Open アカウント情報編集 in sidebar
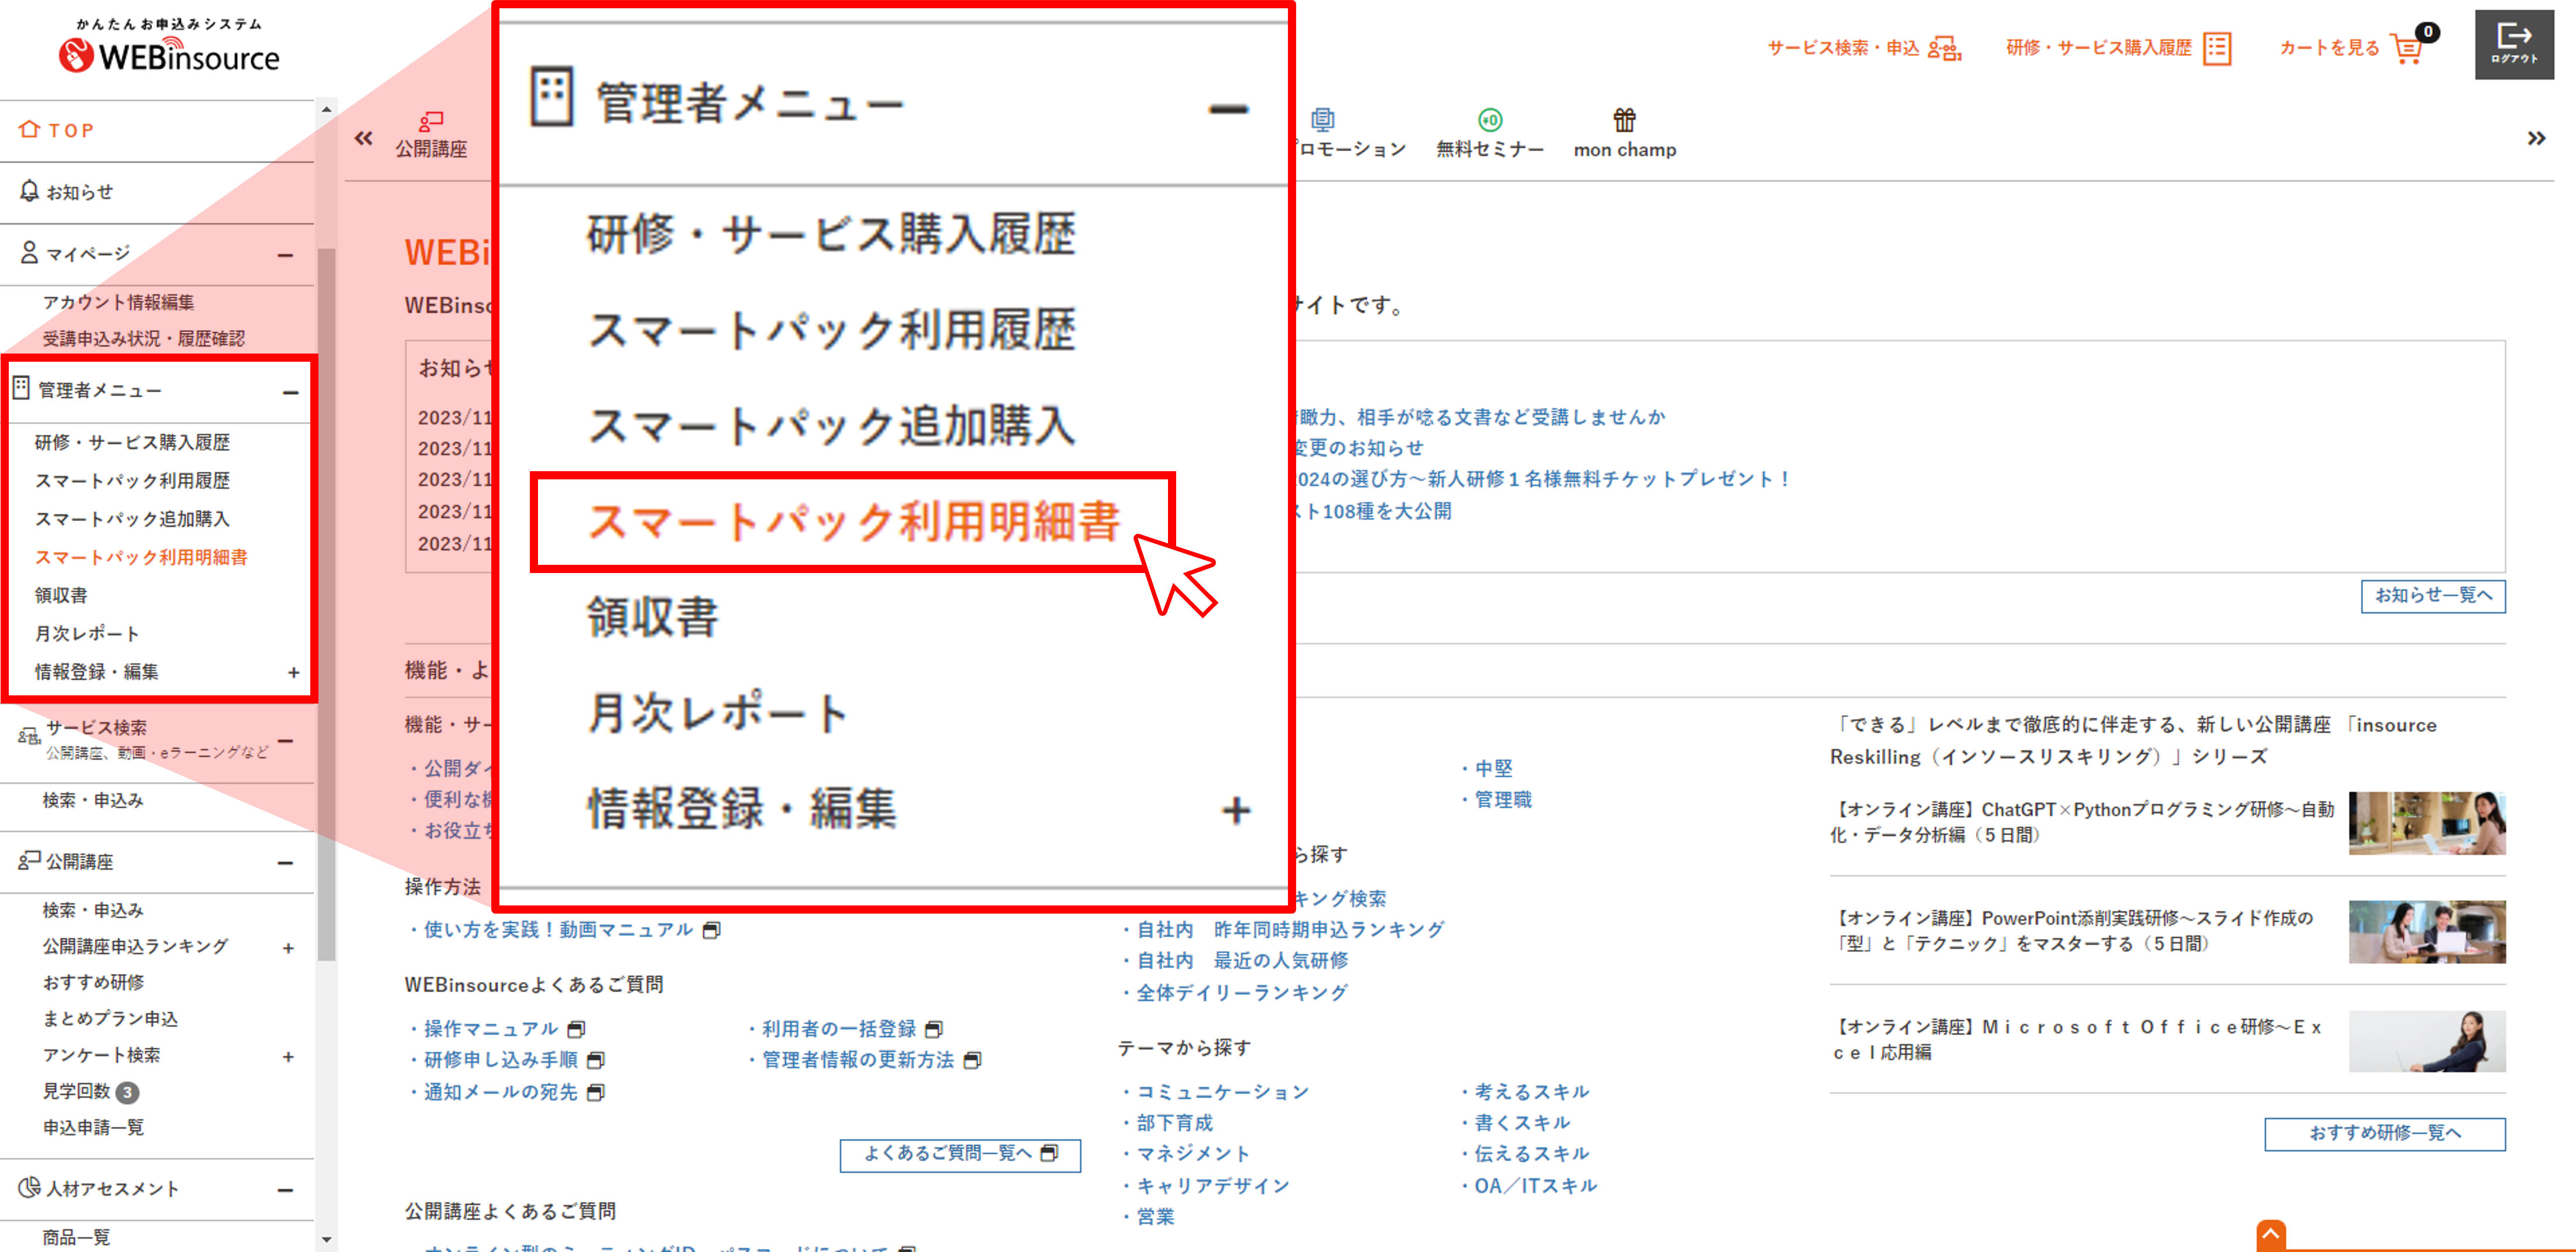Screen dimensions: 2576x1252 click(x=118, y=302)
